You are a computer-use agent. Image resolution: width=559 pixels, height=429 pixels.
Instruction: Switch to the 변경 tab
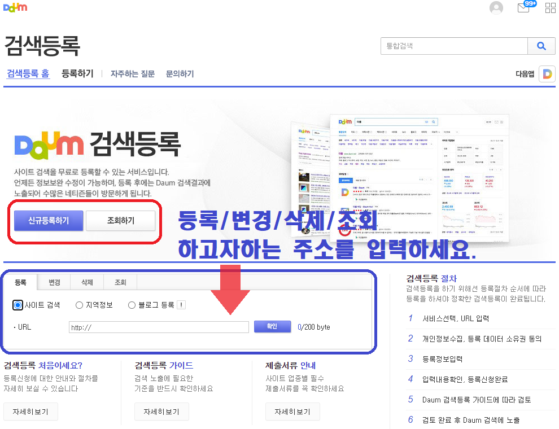(54, 282)
